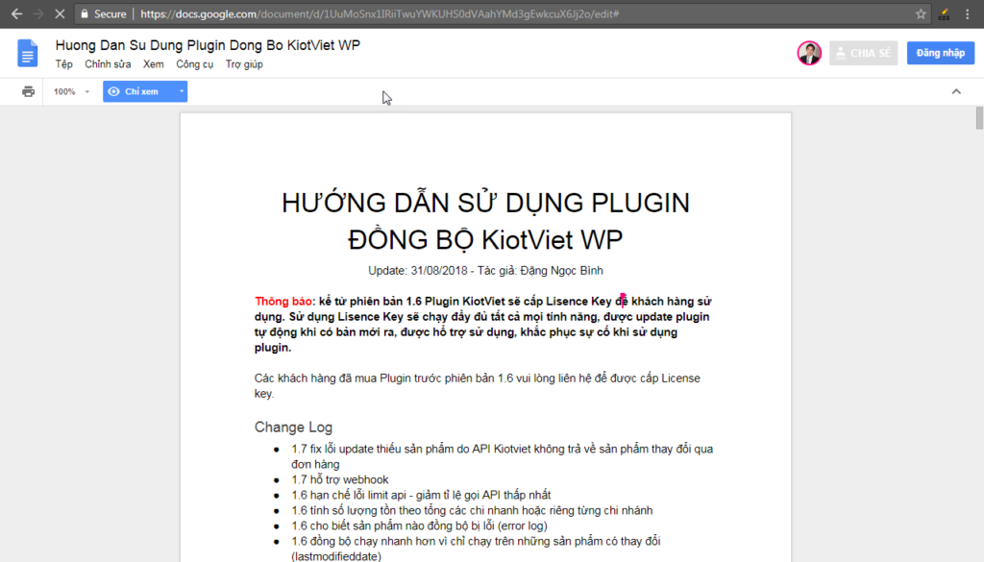
Task: Stop page loading with the X button
Action: click(x=60, y=13)
